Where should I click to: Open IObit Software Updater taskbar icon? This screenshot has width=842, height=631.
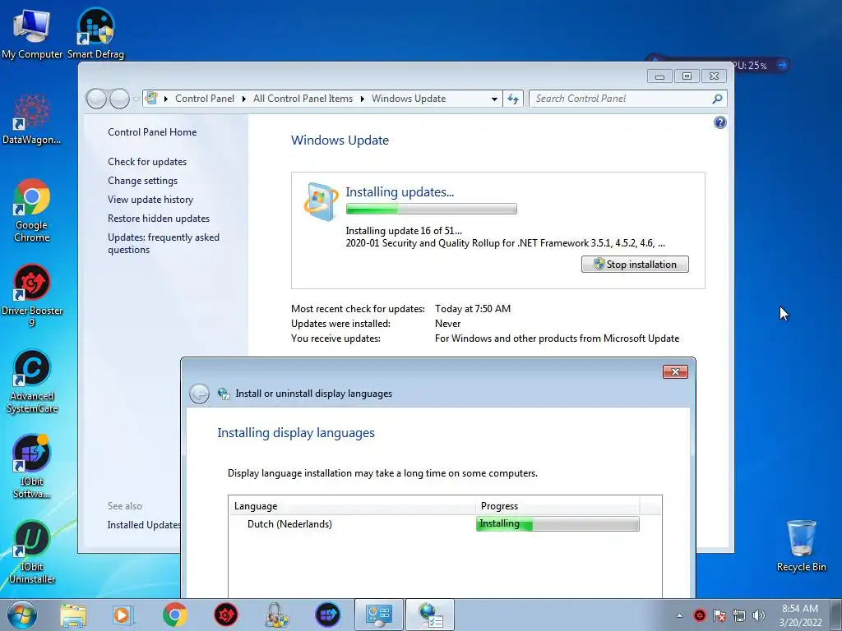point(327,615)
